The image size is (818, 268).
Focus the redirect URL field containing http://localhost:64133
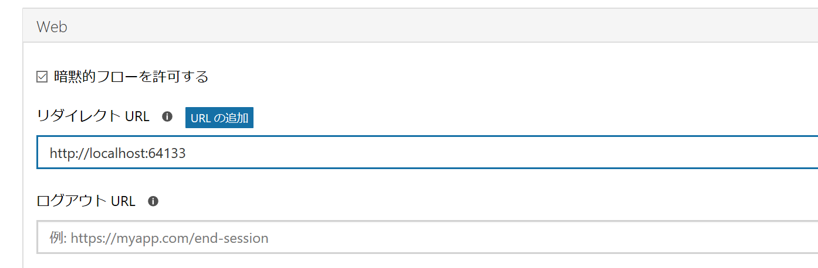point(427,153)
